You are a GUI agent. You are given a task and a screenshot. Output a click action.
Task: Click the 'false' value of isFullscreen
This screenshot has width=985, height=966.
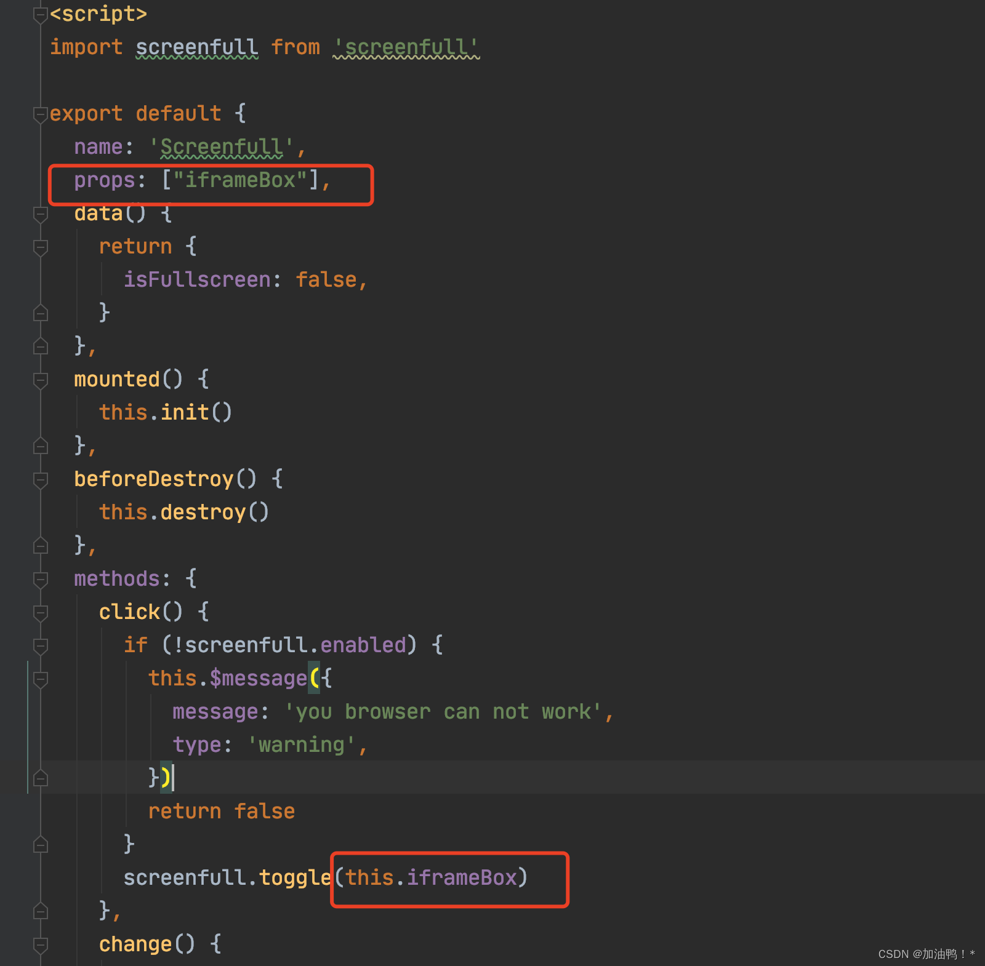326,279
